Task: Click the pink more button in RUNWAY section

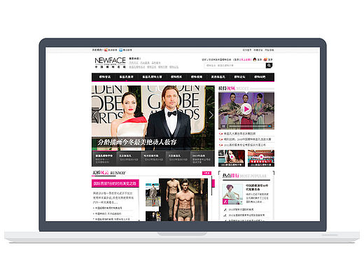Action: [x=206, y=173]
